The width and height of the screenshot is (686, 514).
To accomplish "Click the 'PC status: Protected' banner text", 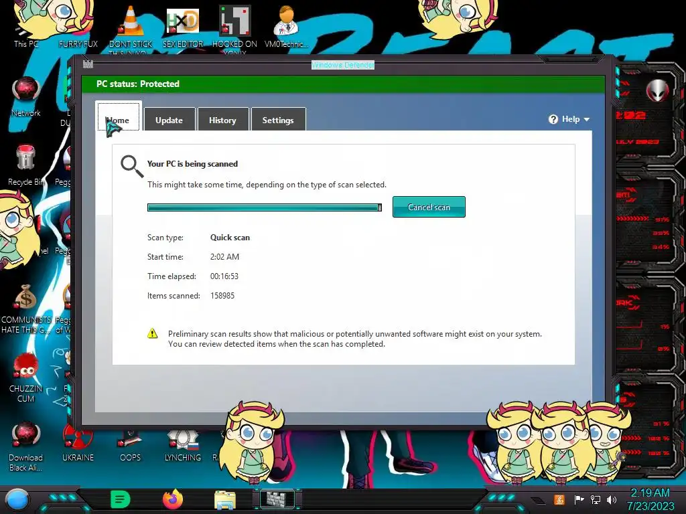I will pyautogui.click(x=138, y=84).
